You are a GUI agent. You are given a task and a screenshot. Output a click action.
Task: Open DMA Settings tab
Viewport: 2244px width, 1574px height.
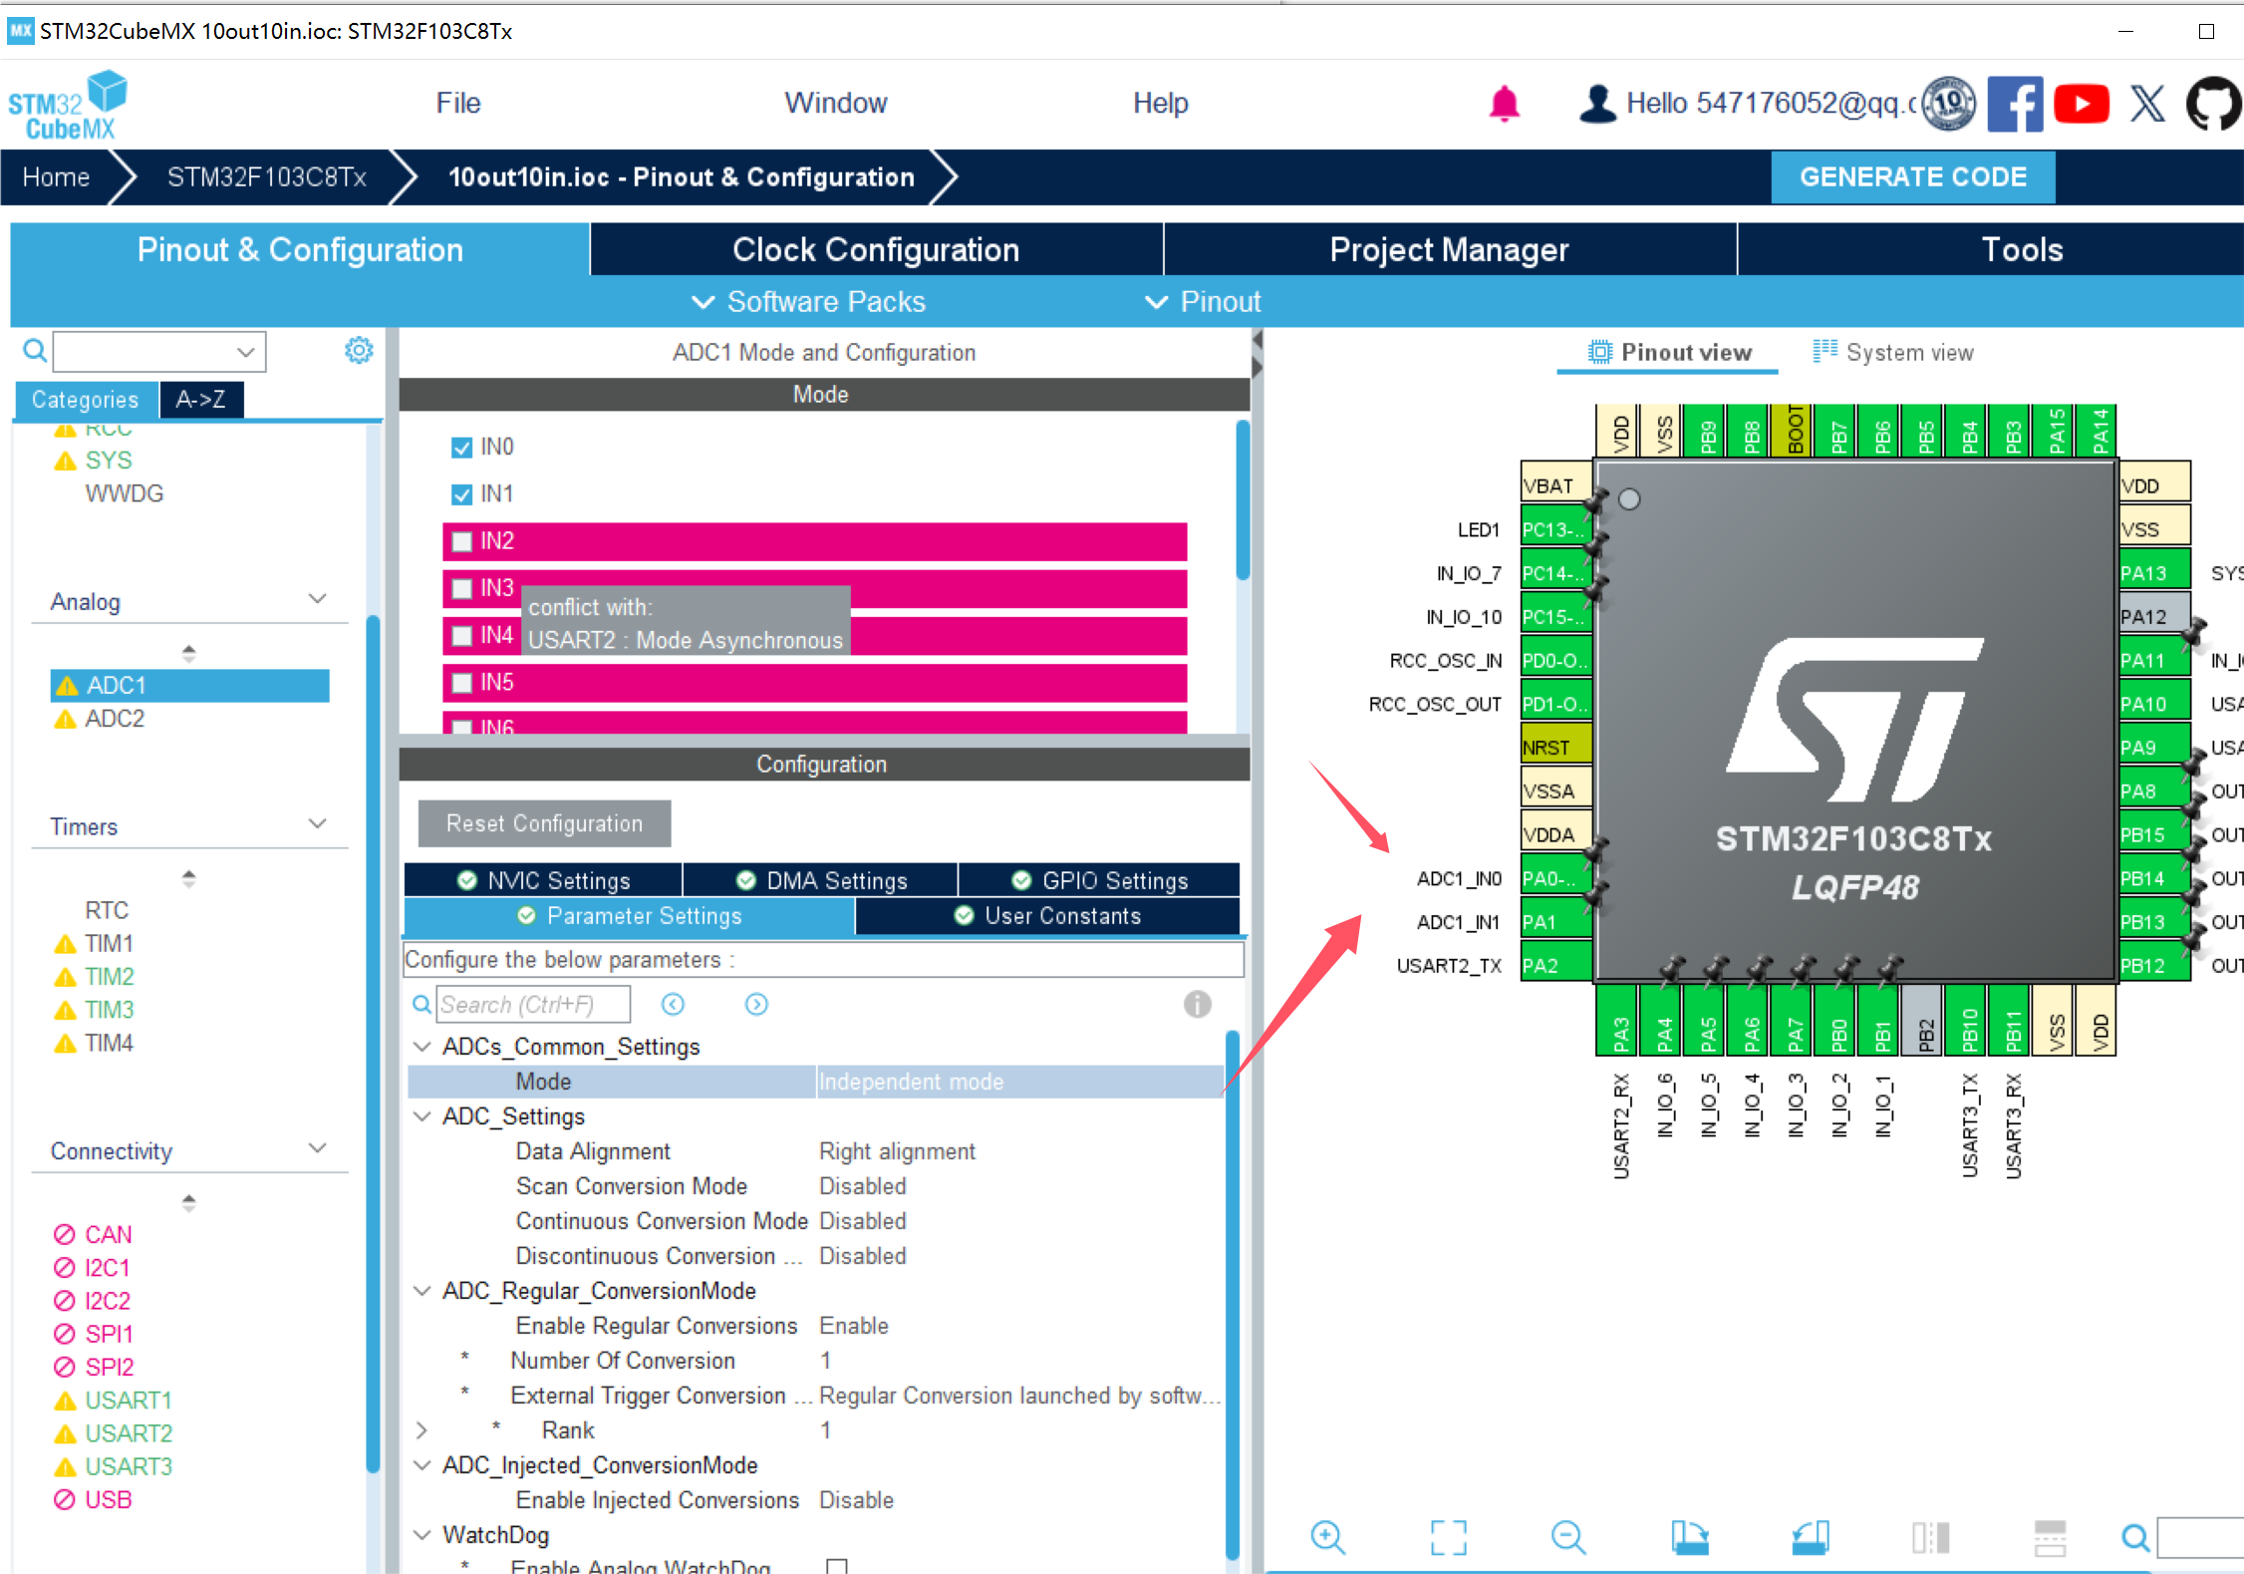click(821, 880)
